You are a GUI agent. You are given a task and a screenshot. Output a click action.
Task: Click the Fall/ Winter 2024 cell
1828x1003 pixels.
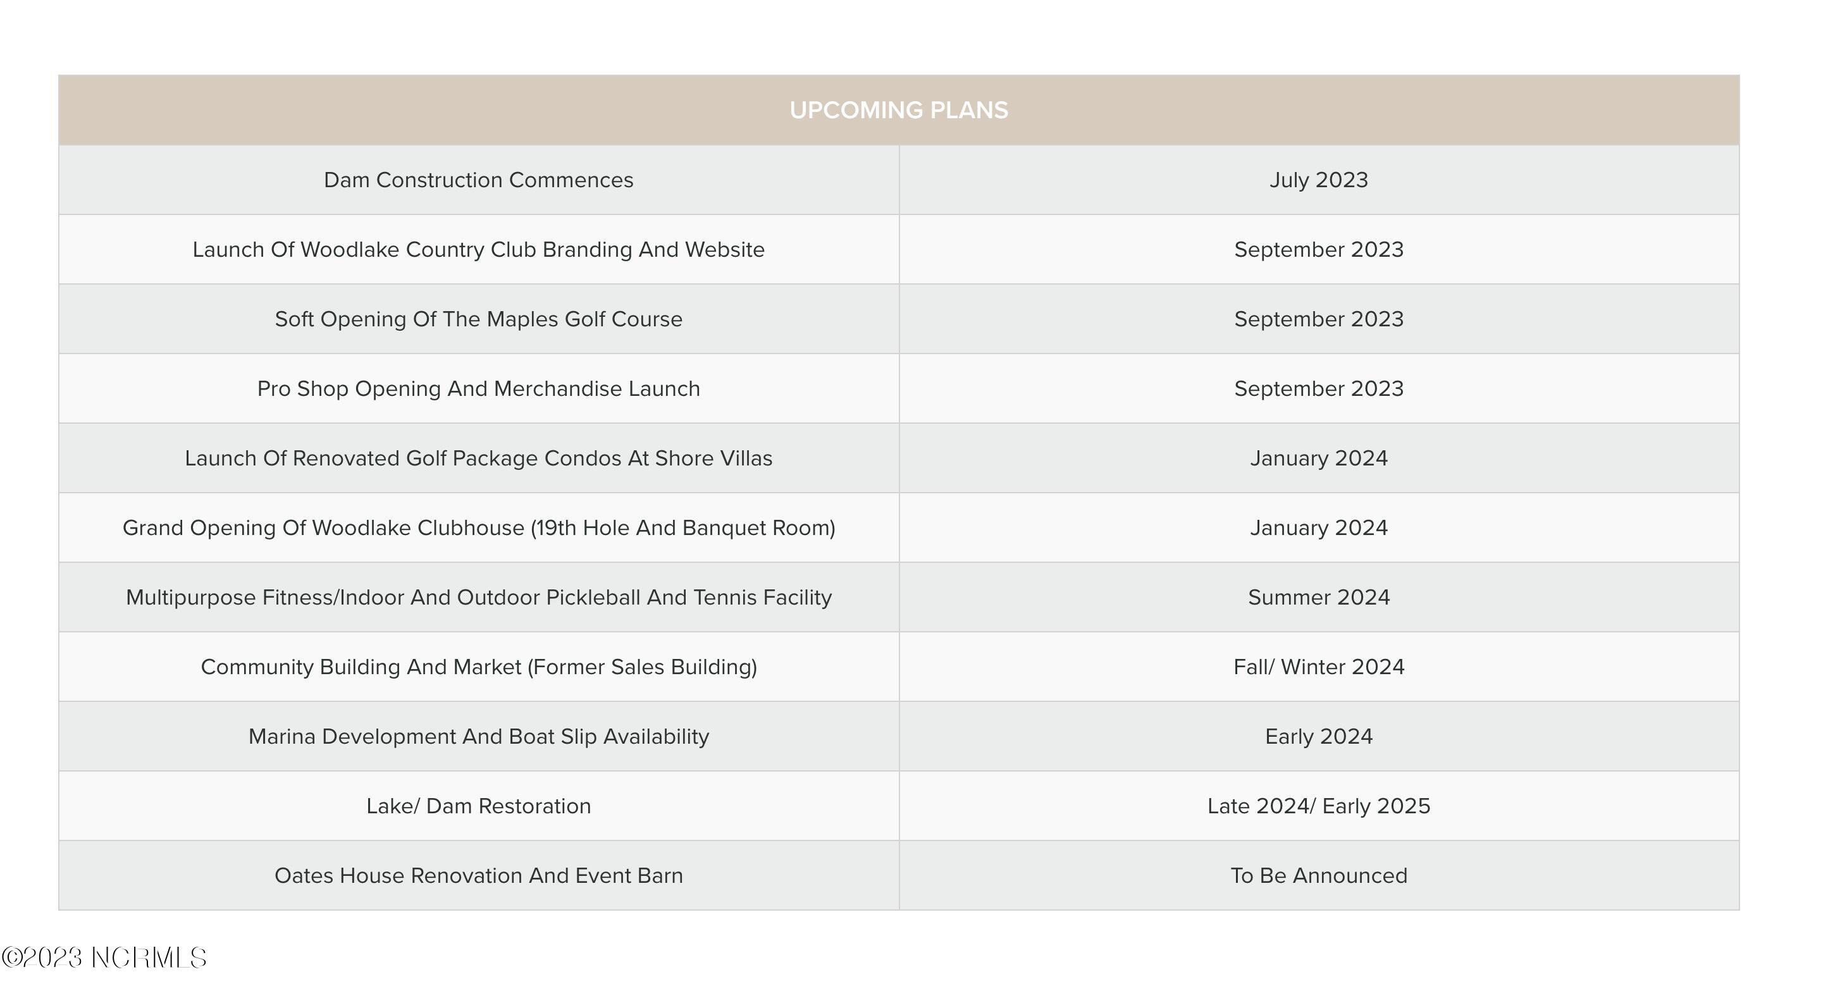1318,667
